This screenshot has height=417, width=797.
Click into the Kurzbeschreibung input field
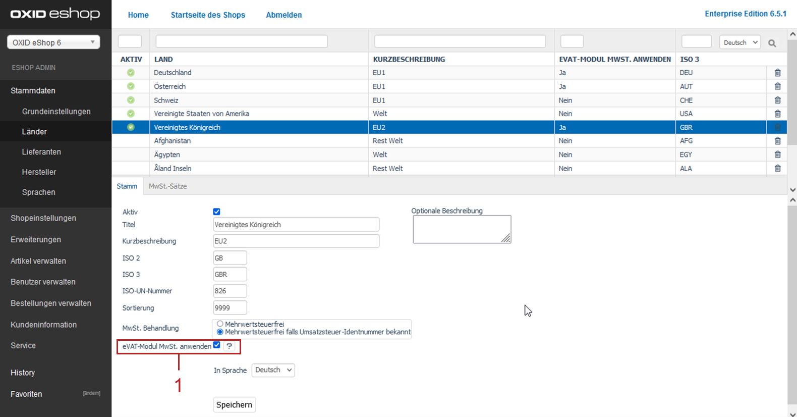tap(296, 241)
